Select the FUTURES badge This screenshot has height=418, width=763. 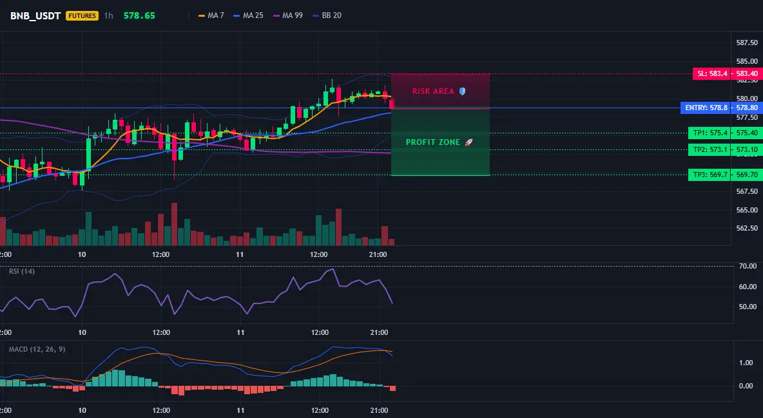click(x=82, y=15)
